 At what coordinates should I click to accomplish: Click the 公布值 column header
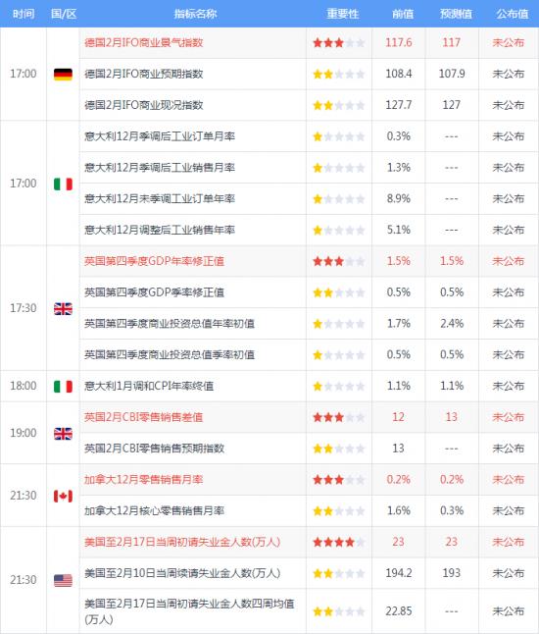coord(513,14)
